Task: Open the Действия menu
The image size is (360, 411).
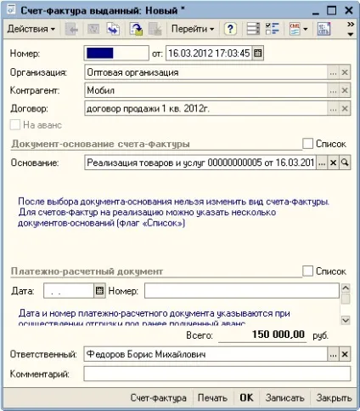Action: (31, 29)
